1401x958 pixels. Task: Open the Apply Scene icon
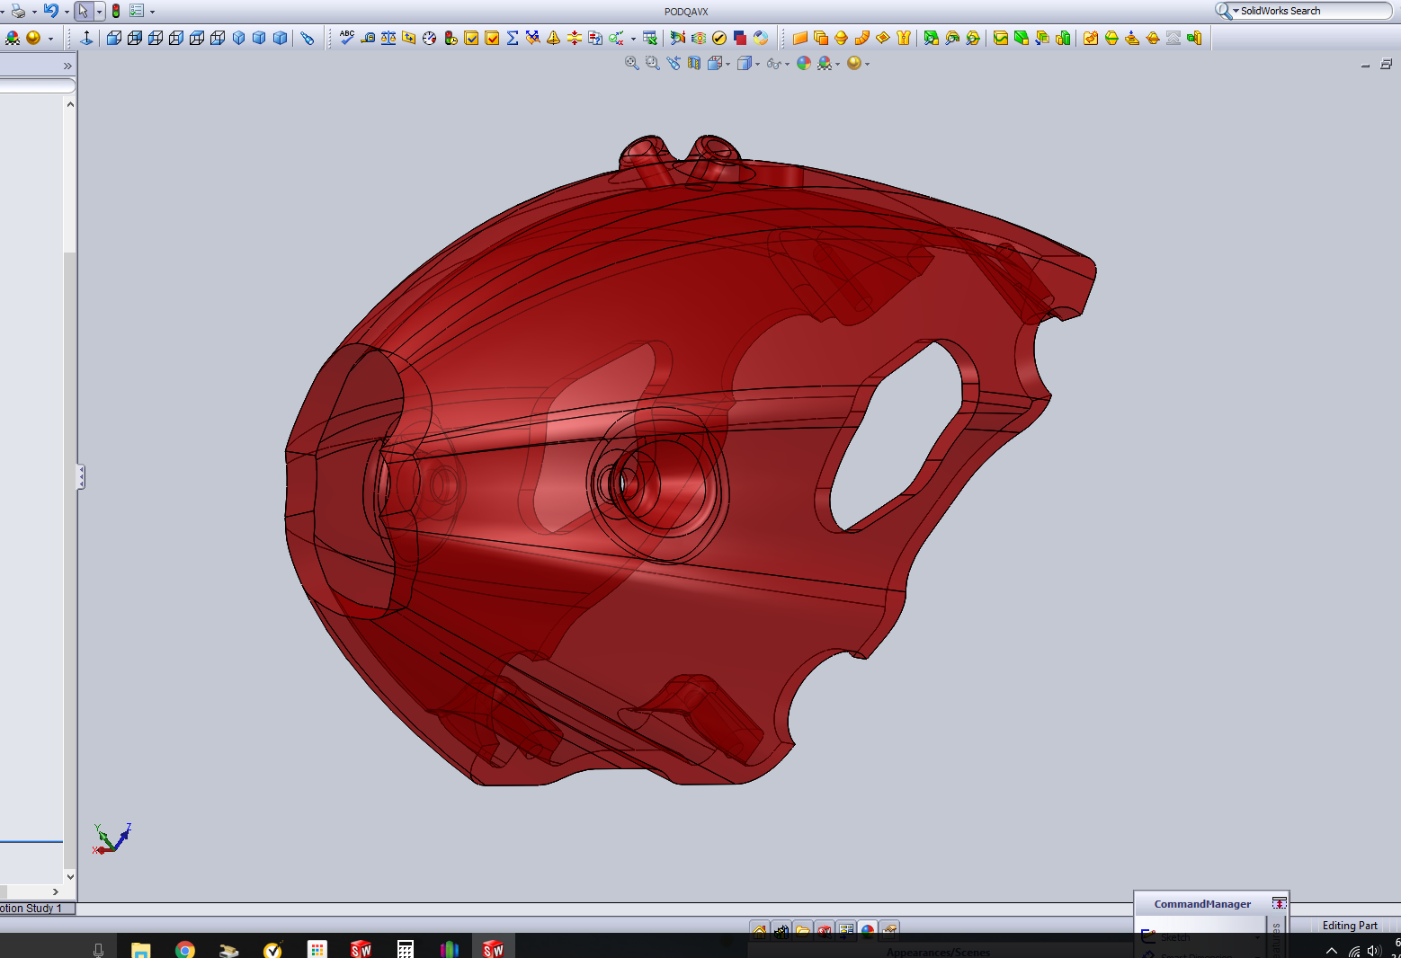(x=825, y=63)
